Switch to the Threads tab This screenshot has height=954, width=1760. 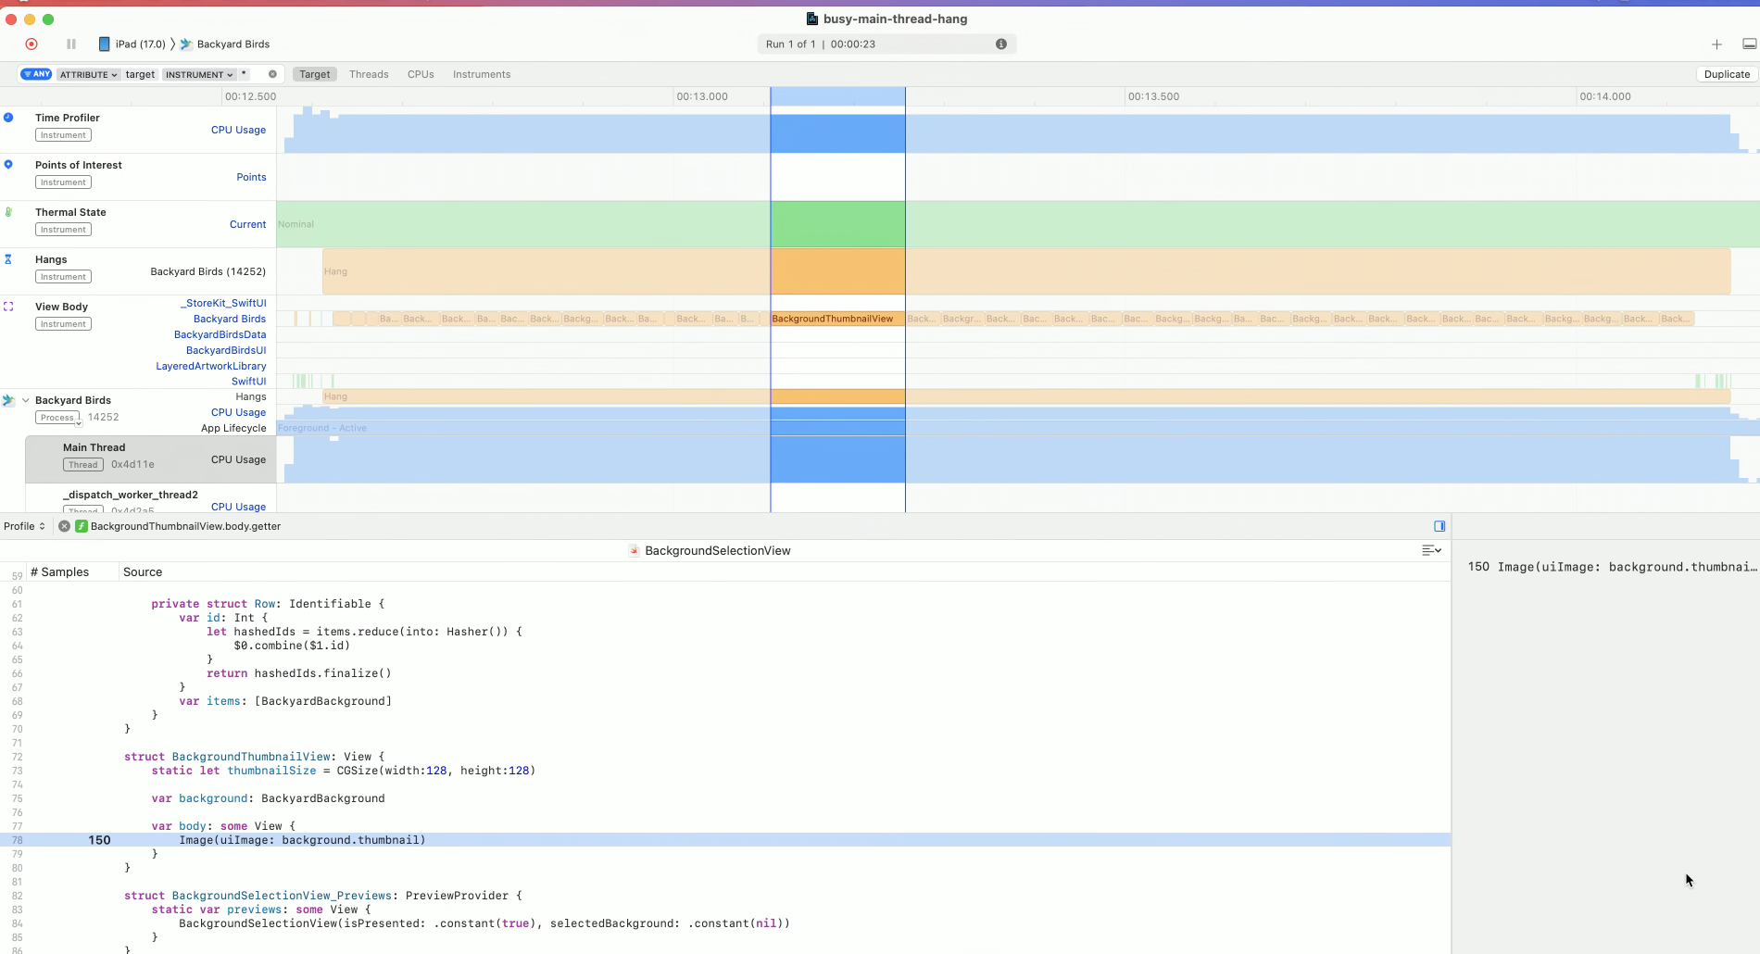[x=369, y=74]
